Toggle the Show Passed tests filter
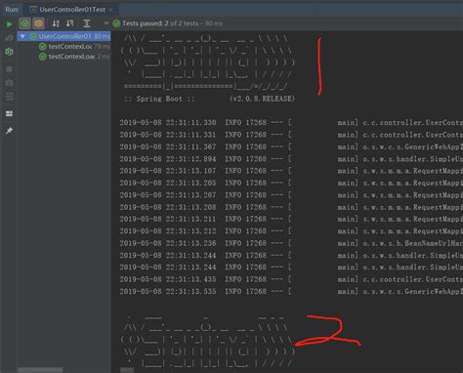463x373 pixels. coord(24,23)
